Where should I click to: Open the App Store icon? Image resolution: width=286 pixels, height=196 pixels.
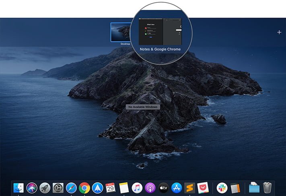[x=177, y=188]
